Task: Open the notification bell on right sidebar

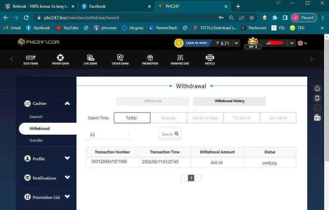Action: click(317, 88)
